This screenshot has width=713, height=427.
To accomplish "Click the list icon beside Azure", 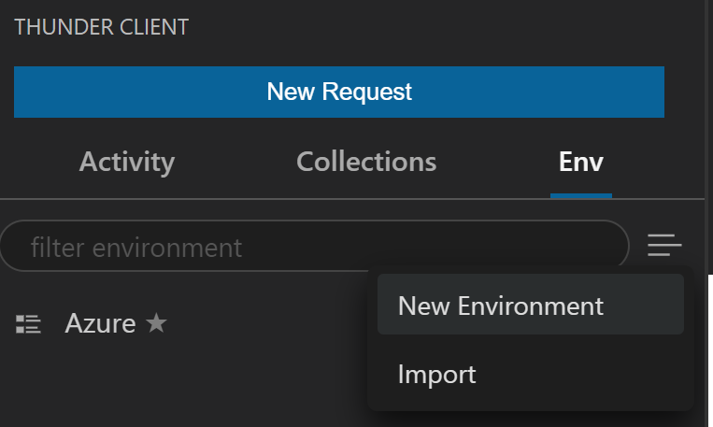I will (x=28, y=324).
